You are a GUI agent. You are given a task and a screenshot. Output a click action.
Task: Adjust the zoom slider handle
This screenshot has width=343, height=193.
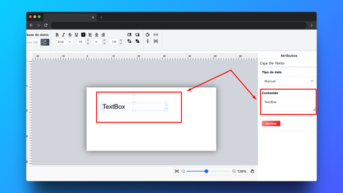click(x=206, y=171)
